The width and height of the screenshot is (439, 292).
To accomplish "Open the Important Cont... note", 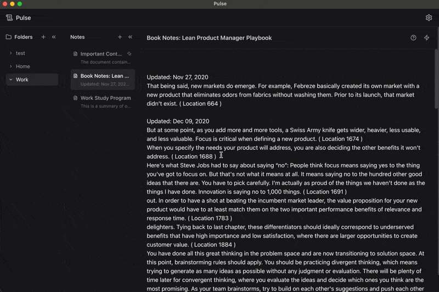I will pyautogui.click(x=101, y=54).
